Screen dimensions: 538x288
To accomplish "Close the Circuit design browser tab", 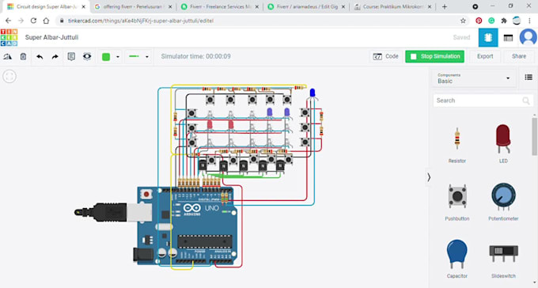I will (x=83, y=7).
